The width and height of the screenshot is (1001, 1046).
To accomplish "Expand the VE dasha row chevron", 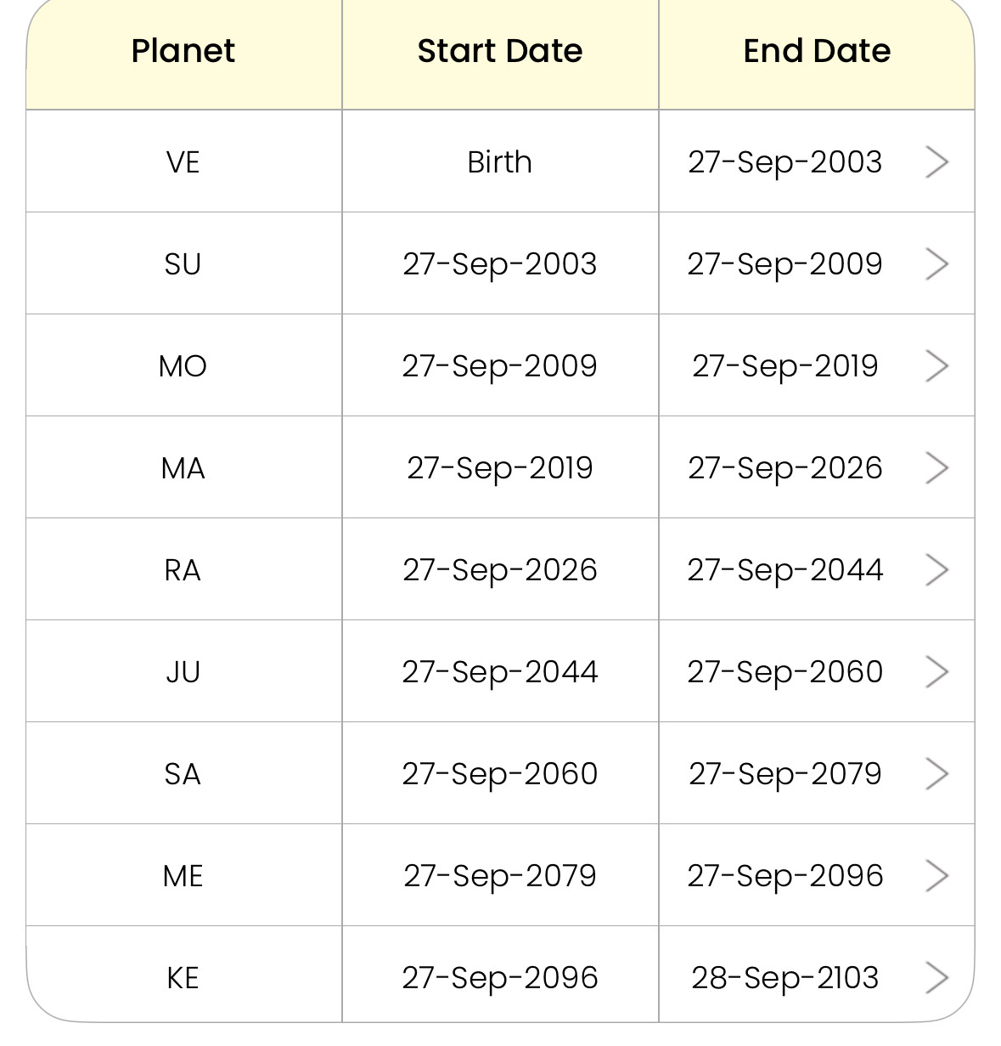I will coord(936,161).
